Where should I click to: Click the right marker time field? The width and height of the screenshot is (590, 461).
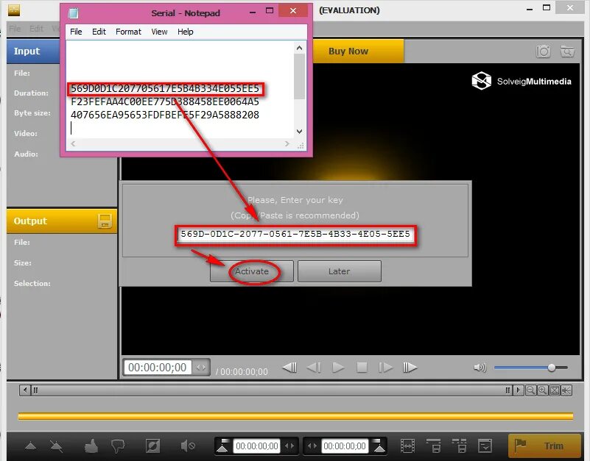click(345, 446)
